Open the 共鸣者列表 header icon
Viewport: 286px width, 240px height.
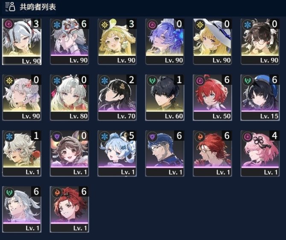pos(10,7)
